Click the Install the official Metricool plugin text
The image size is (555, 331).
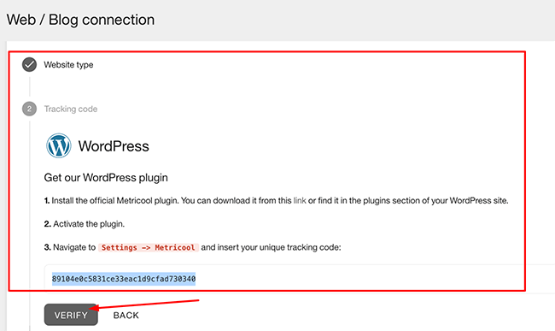pos(115,201)
